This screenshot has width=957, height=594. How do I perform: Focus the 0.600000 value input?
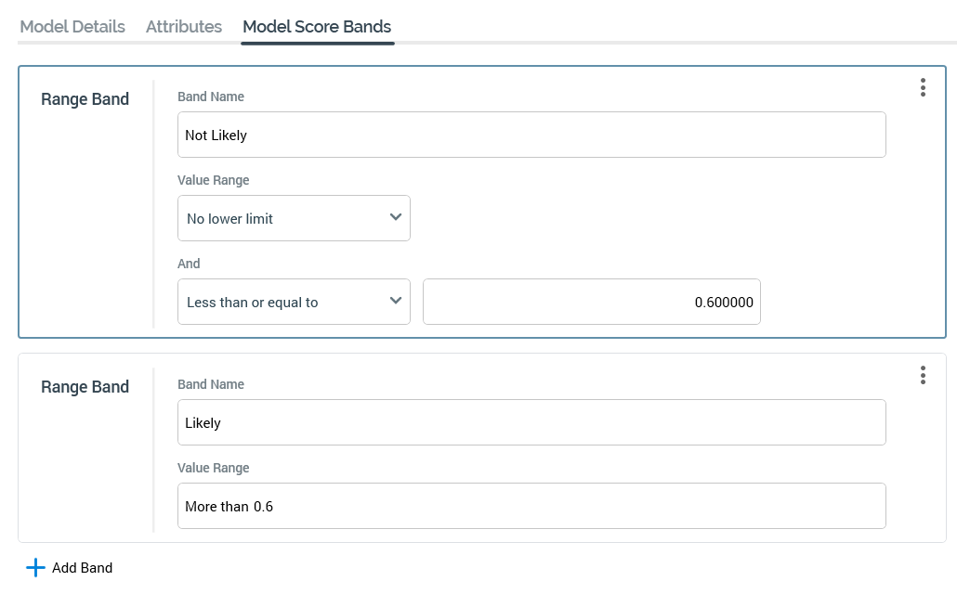(591, 302)
